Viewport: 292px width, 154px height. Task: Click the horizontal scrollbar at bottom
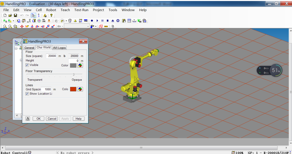[x=141, y=148]
